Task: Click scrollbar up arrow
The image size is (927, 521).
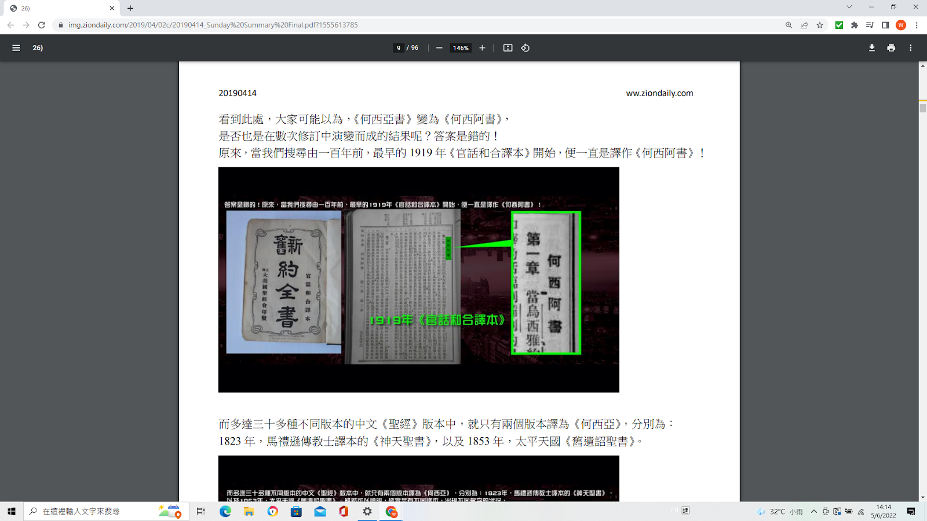Action: click(922, 65)
